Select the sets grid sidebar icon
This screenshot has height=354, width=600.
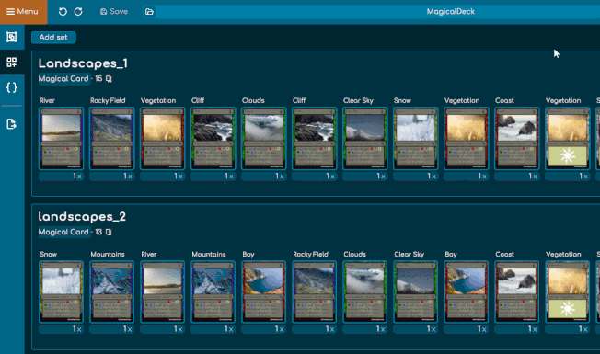(11, 62)
